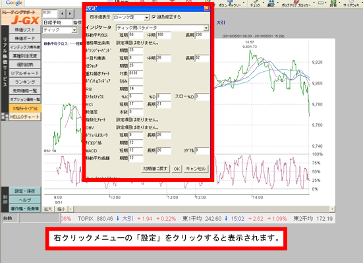Toggle the 遡及修正する checkbox
The height and width of the screenshot is (263, 363).
(154, 17)
